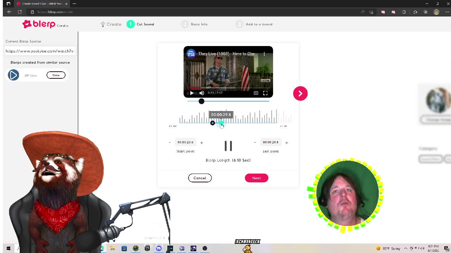Decrease the end point time
Viewport: 451px width, 253px height.
255,142
